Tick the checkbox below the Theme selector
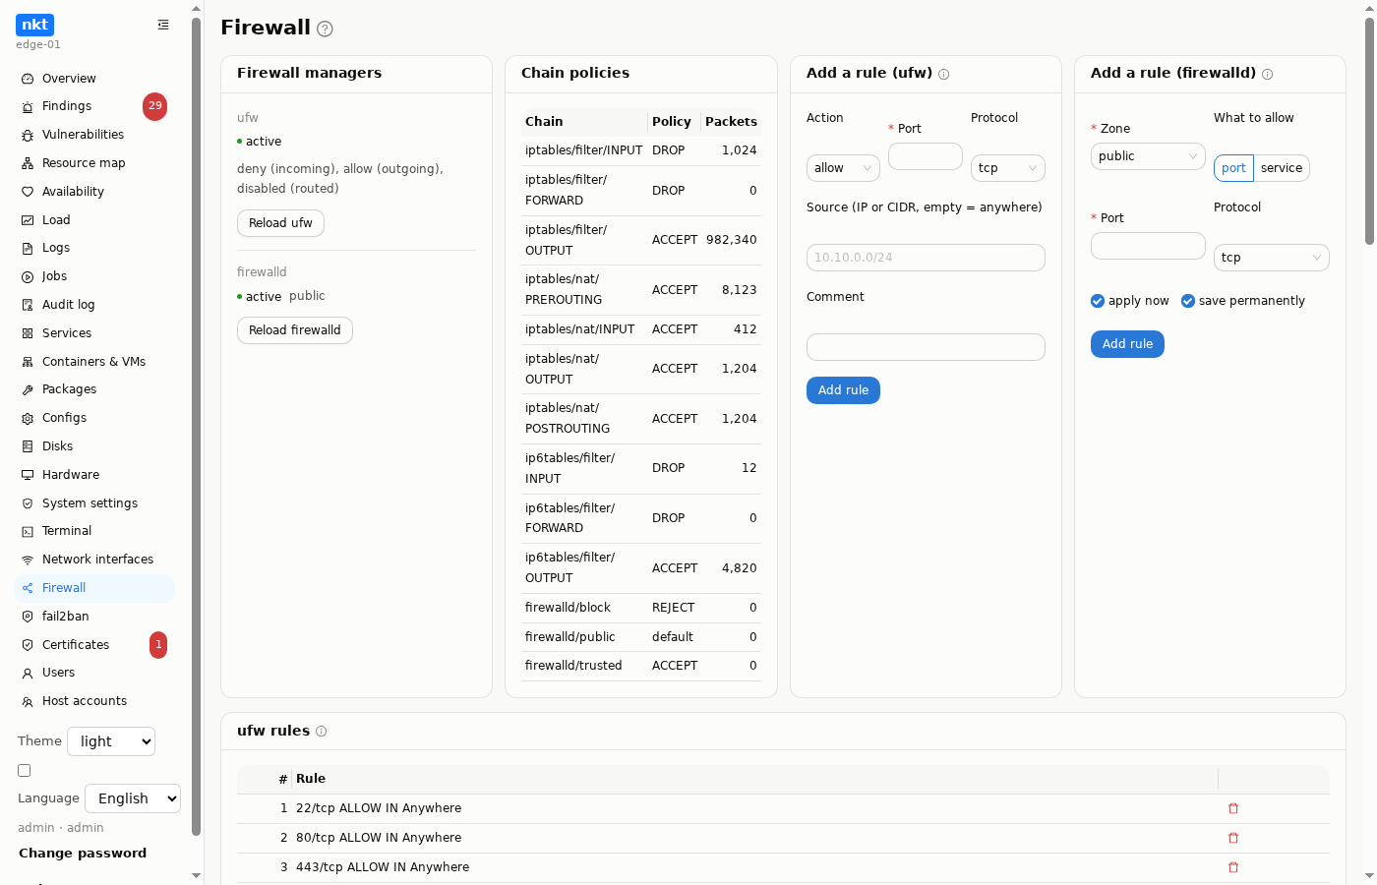Viewport: 1377px width, 885px height. point(25,771)
